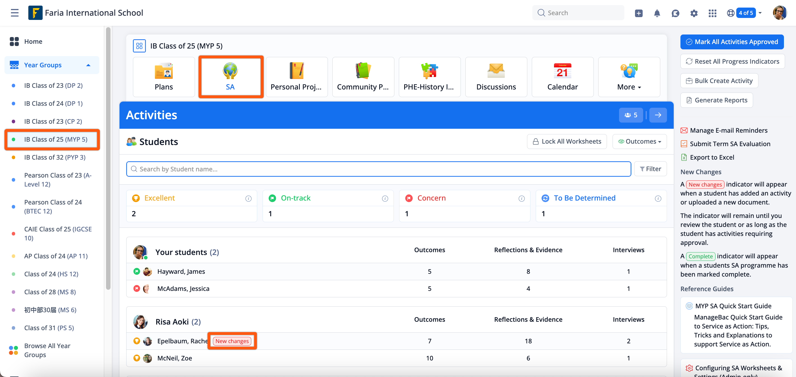The height and width of the screenshot is (377, 796).
Task: Open the apps grid launcher
Action: coord(712,13)
